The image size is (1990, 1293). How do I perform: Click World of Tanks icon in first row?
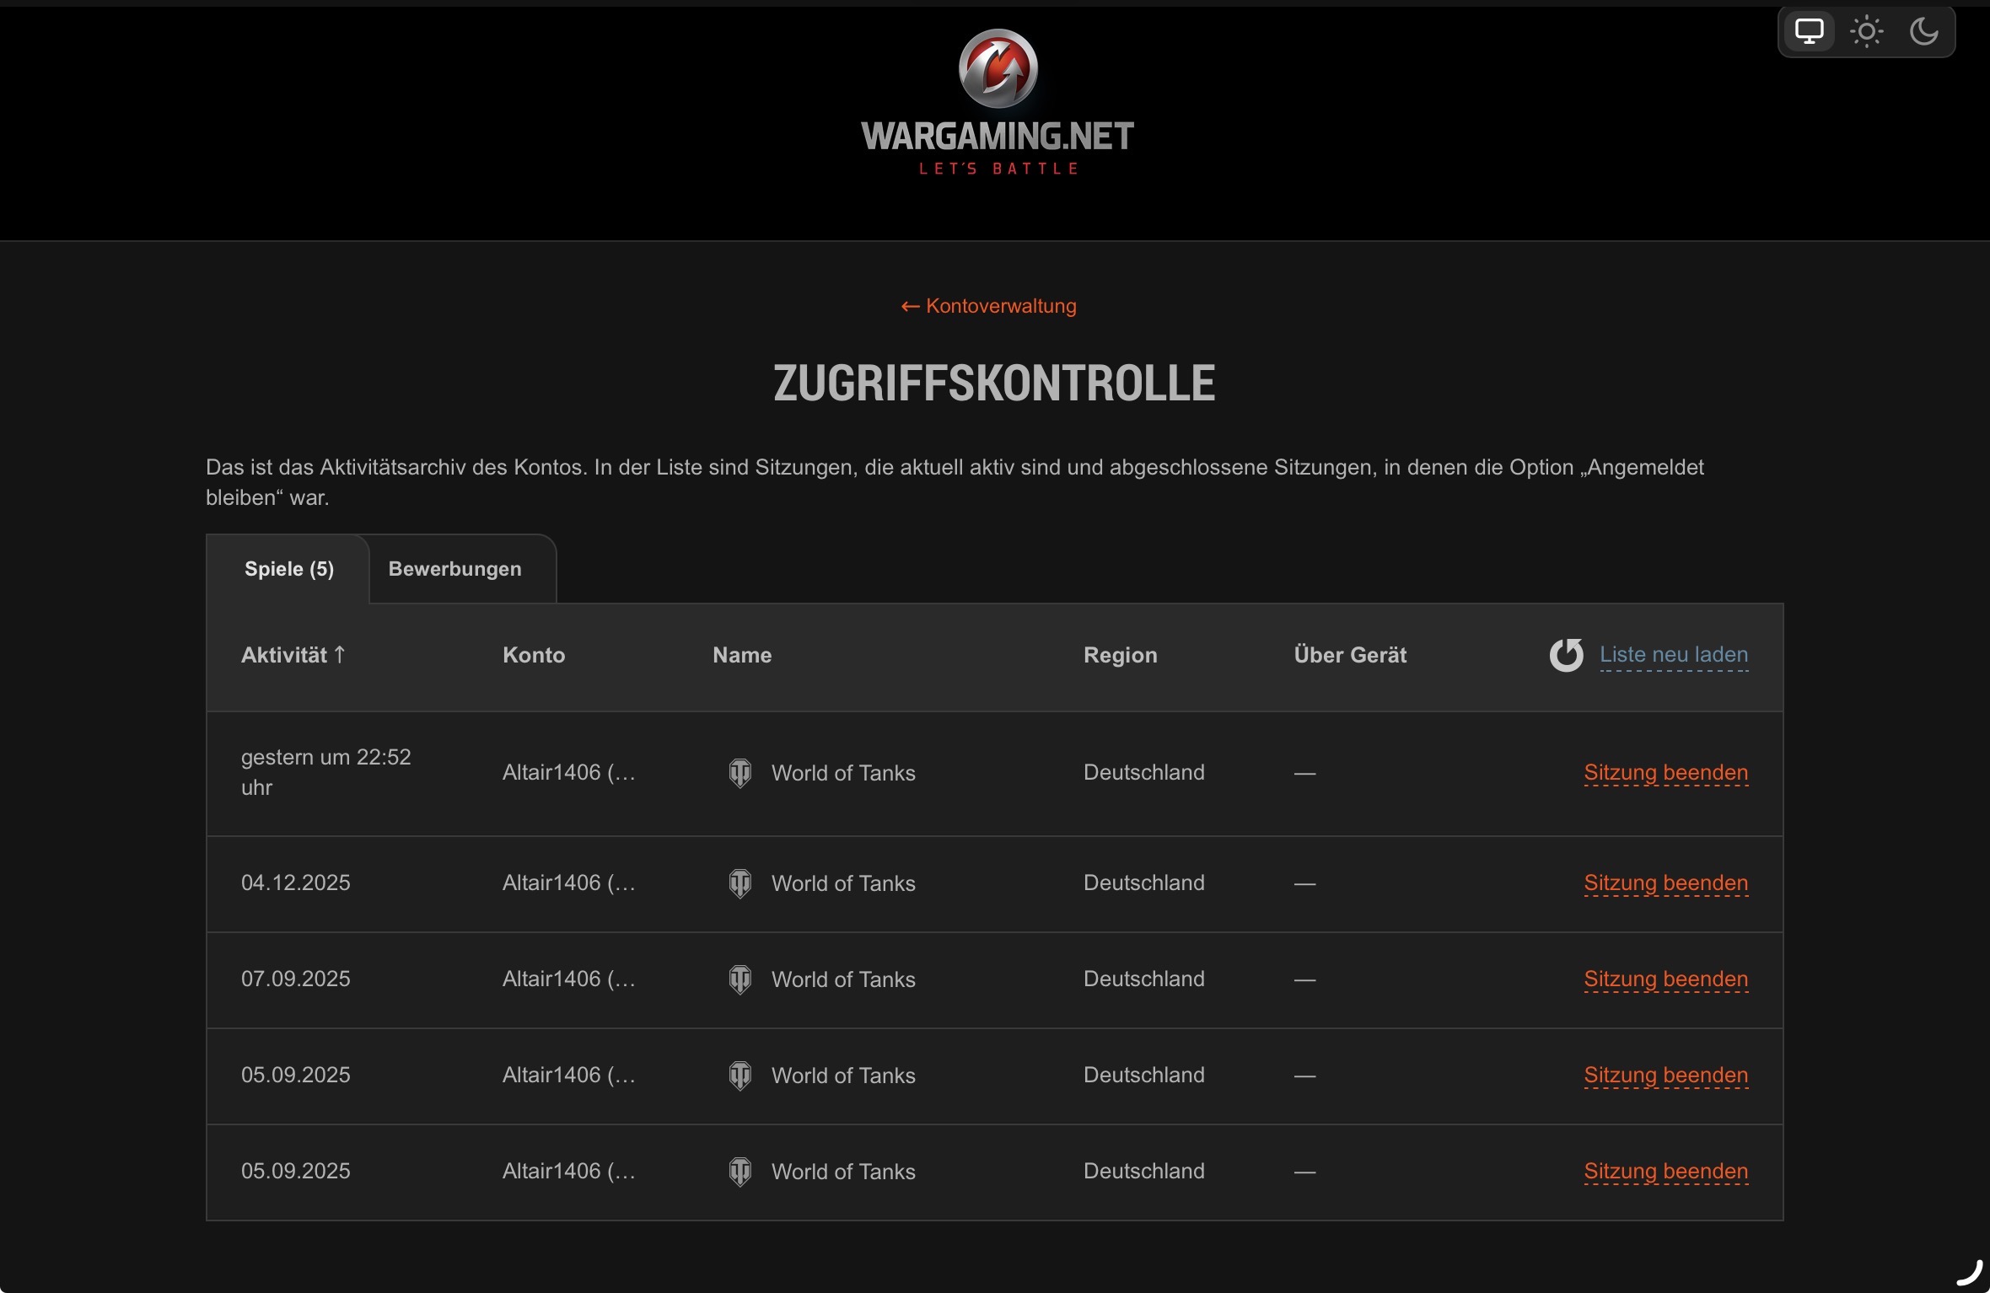pos(740,773)
